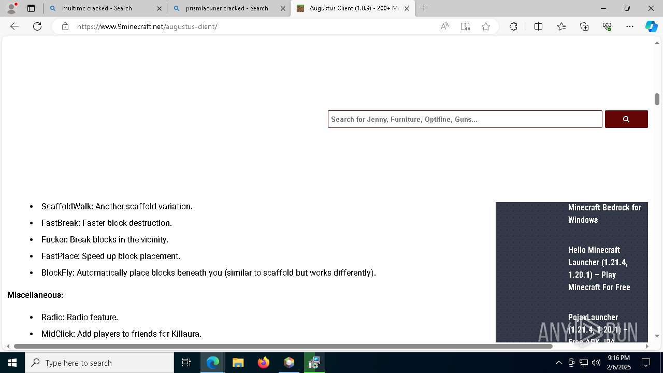Open Hello Minecraft Launcher sidebar link
The image size is (663, 373).
[599, 268]
